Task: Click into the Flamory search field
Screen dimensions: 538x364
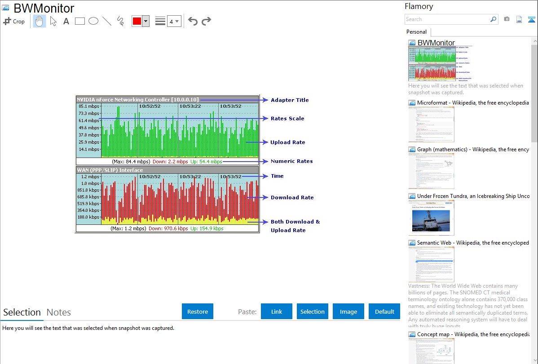Action: 447,19
